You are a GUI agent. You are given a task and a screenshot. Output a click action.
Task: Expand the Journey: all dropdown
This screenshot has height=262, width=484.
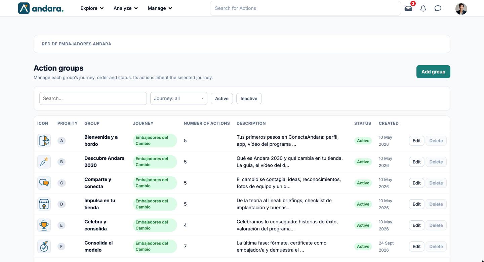(179, 98)
